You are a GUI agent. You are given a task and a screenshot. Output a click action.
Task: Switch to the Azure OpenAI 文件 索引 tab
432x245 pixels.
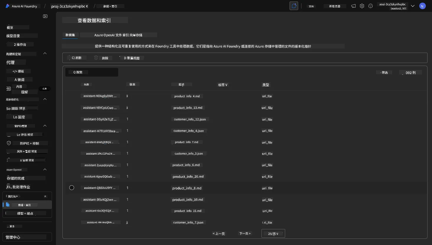(118, 35)
